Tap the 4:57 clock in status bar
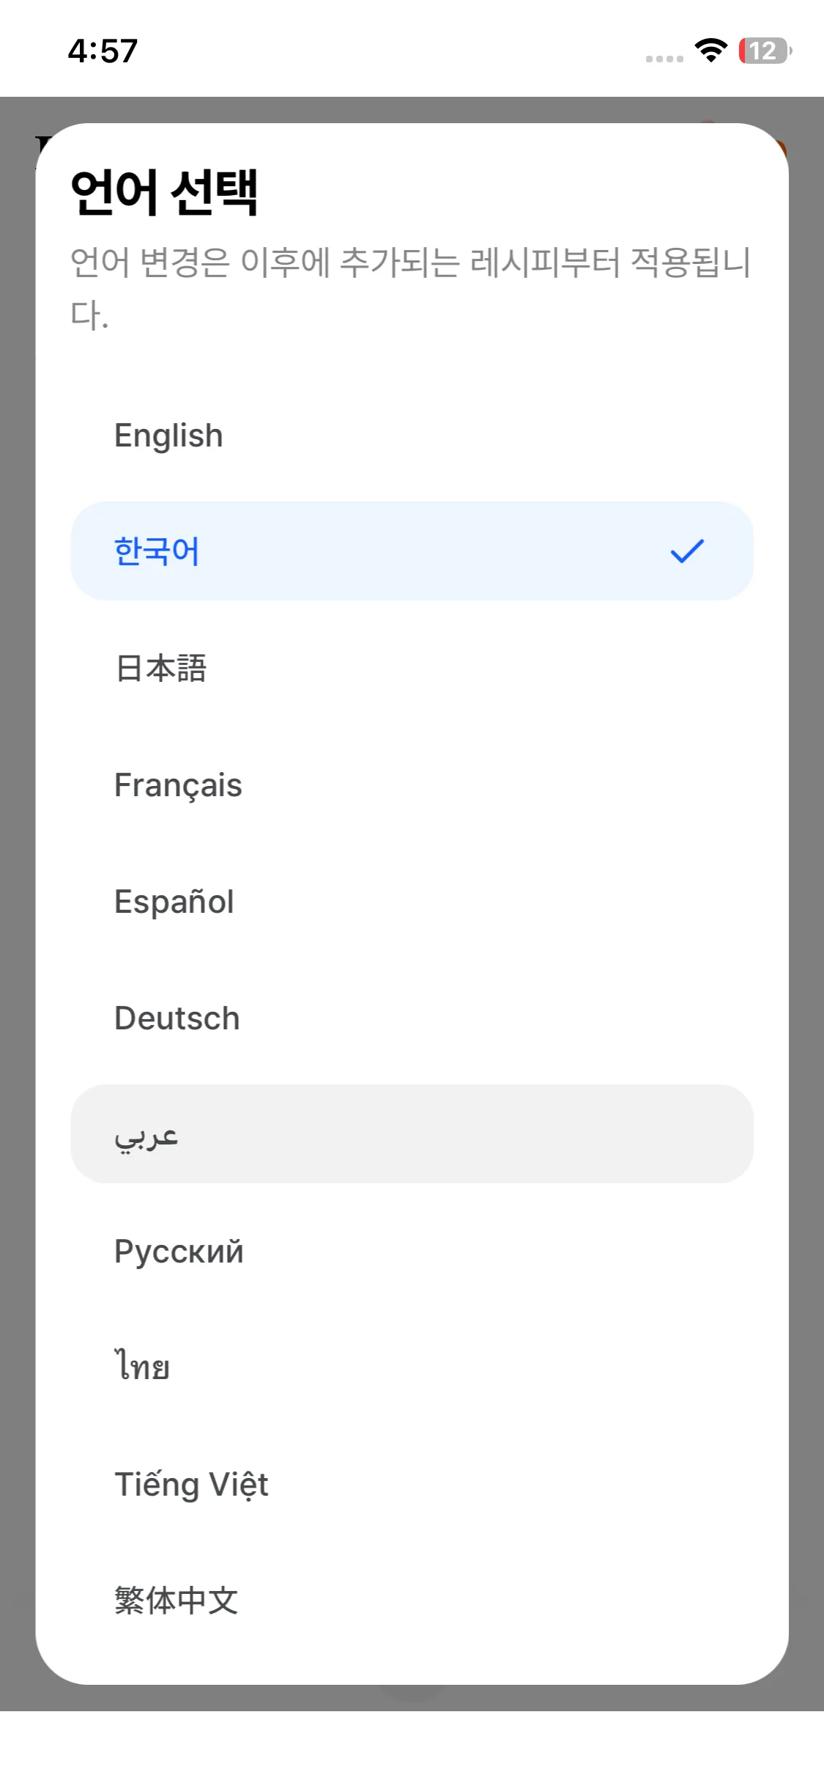The height and width of the screenshot is (1786, 824). [x=103, y=51]
